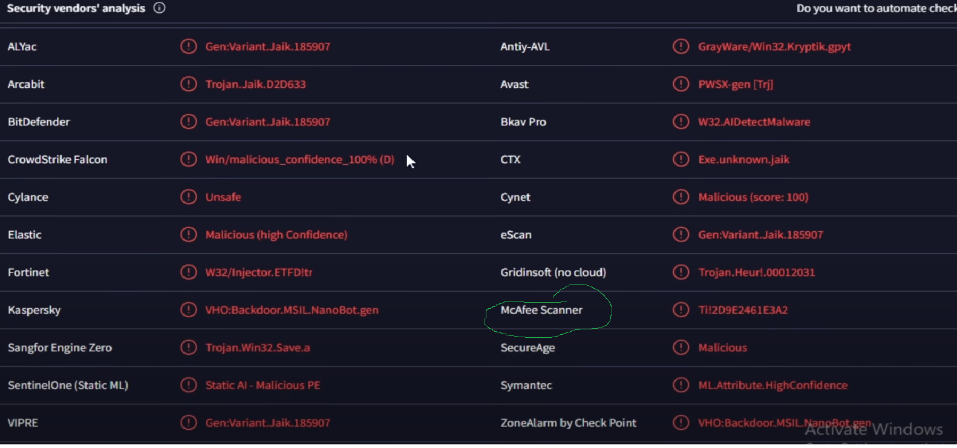Select McAfee detection Ti!2D9E2461E3A2
The width and height of the screenshot is (957, 448).
pyautogui.click(x=743, y=310)
